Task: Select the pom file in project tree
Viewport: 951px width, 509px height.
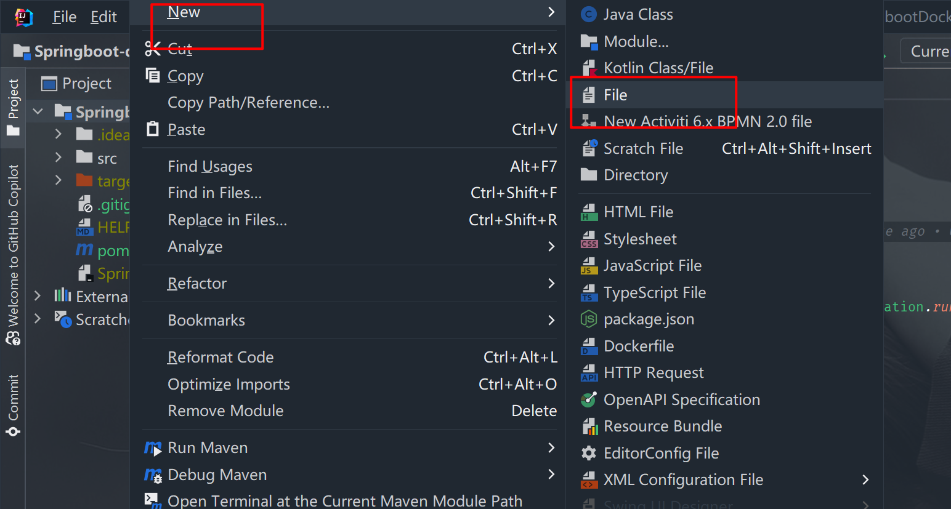Action: point(113,250)
